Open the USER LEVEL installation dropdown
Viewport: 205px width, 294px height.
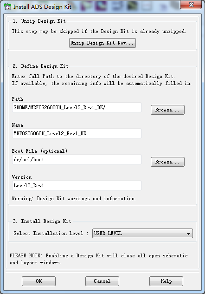point(142,234)
